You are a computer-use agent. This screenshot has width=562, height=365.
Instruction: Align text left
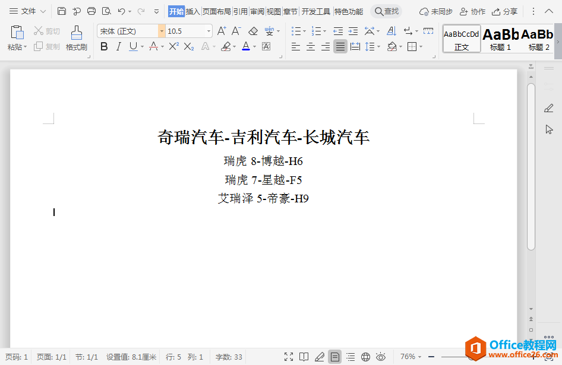point(296,46)
